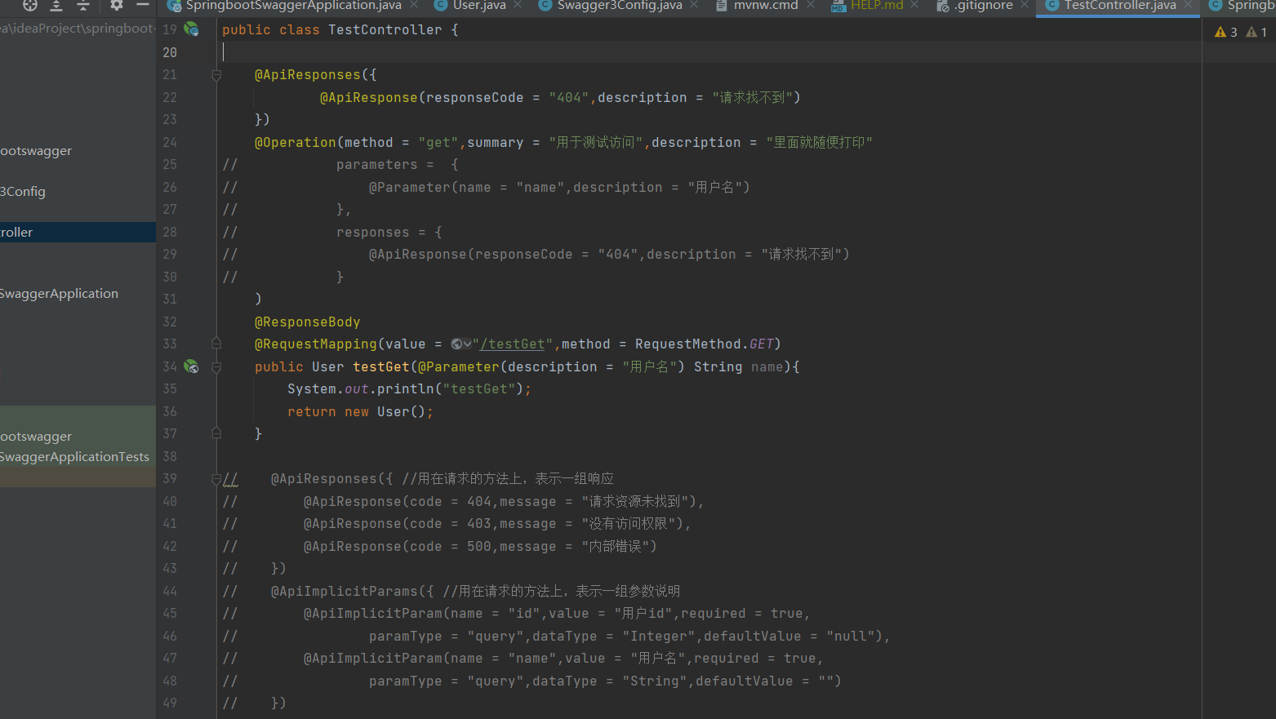Image resolution: width=1276 pixels, height=719 pixels.
Task: Close the TestController.java tab
Action: (x=1187, y=5)
